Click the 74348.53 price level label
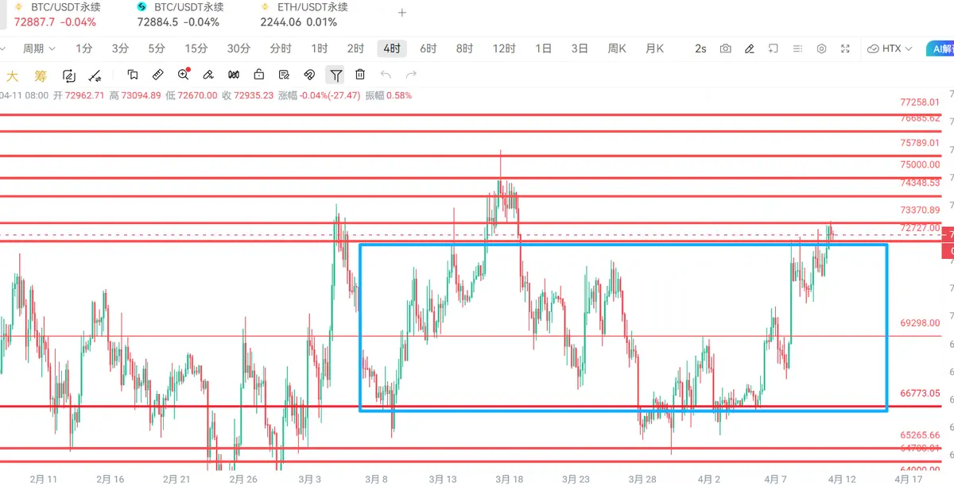 [919, 183]
